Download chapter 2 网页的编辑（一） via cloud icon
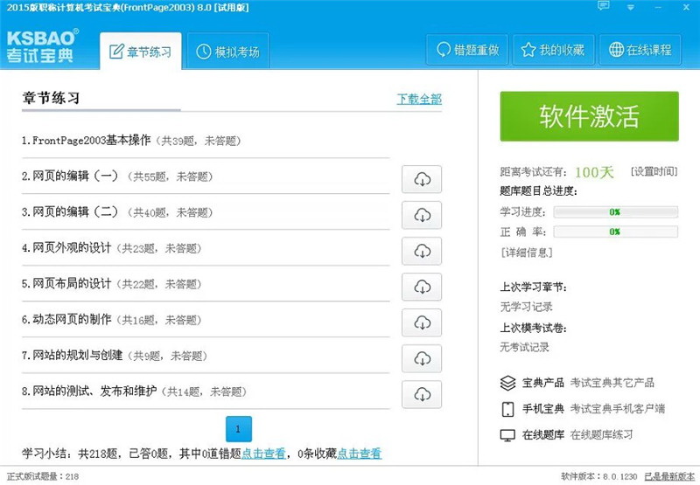Image resolution: width=700 pixels, height=485 pixels. (x=422, y=179)
